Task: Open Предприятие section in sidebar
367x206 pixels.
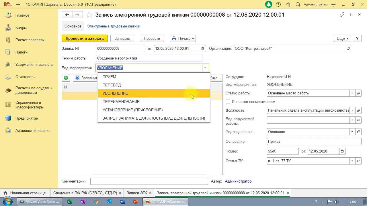Action: (x=26, y=118)
